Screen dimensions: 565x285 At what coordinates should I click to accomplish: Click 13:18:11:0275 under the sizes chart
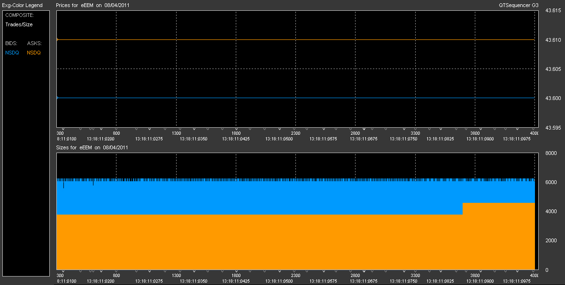click(x=150, y=282)
